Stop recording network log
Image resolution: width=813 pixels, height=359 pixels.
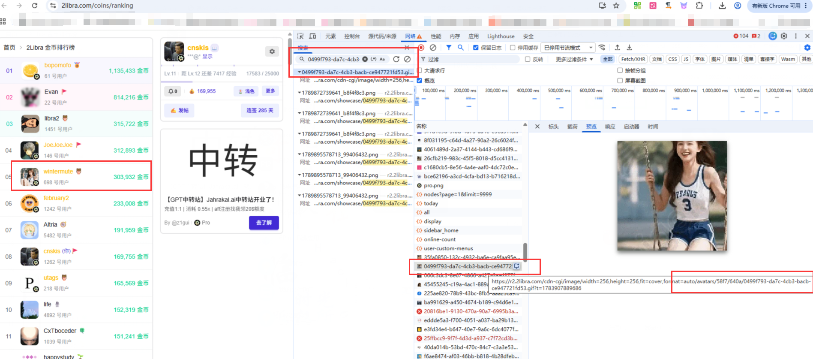pos(421,48)
